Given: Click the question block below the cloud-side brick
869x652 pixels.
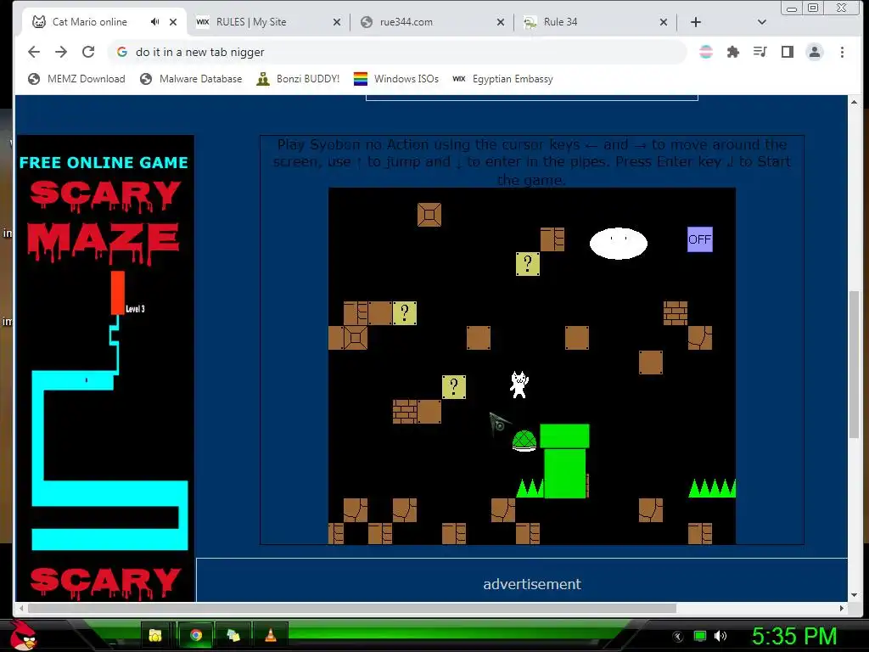Looking at the screenshot, I should (x=528, y=264).
